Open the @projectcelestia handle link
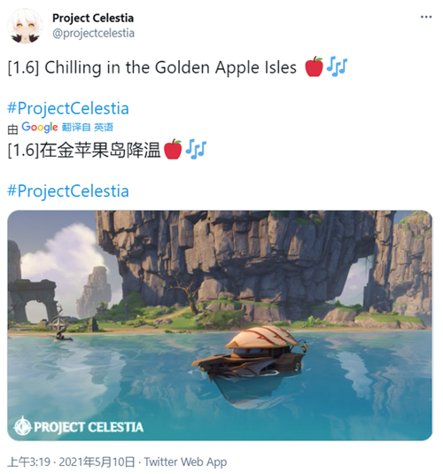This screenshot has width=443, height=474. pyautogui.click(x=93, y=34)
